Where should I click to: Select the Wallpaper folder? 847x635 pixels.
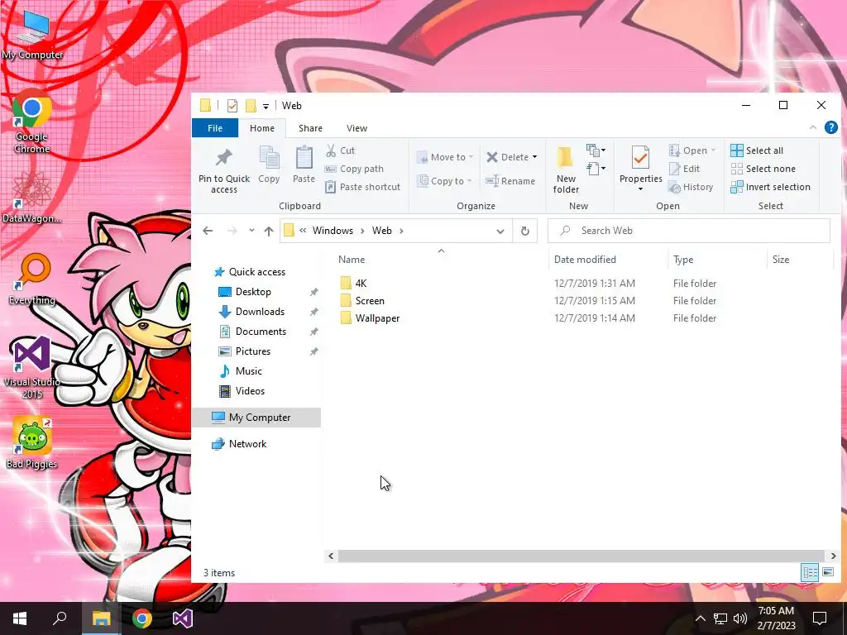(x=377, y=318)
